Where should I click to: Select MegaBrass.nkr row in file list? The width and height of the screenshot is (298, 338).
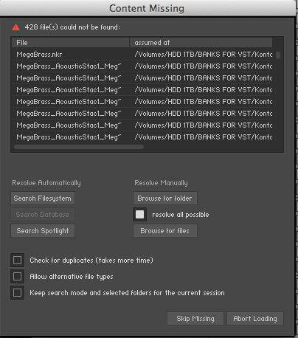coord(142,55)
